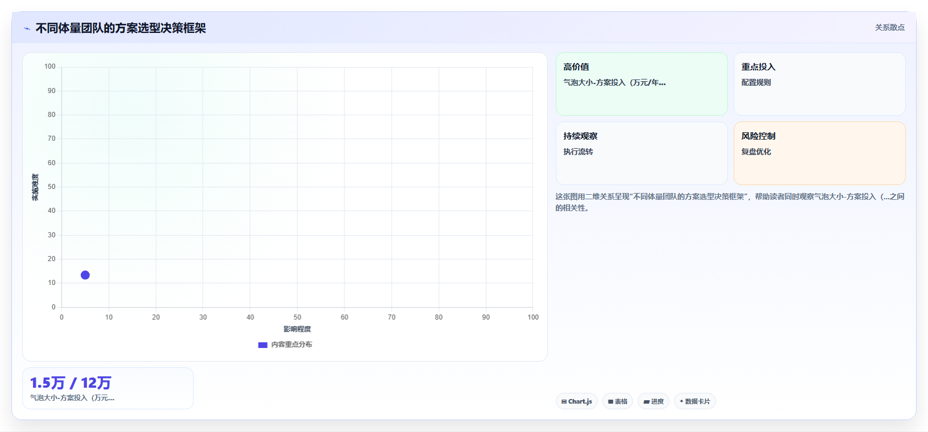The height and width of the screenshot is (432, 928).
Task: Click y-axis tick label 100
Action: 50,66
